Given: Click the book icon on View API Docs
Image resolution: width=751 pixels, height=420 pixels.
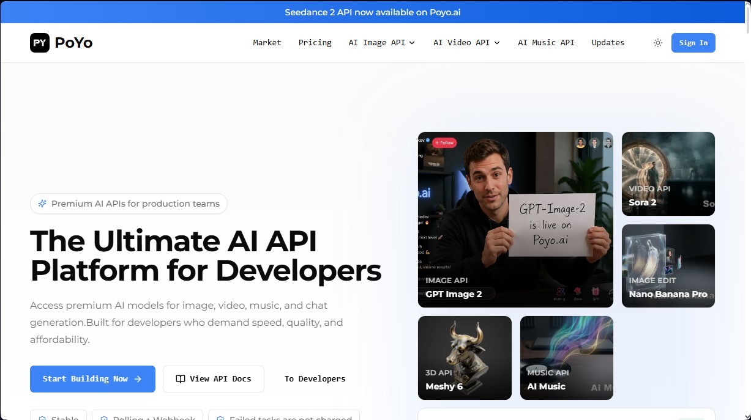Looking at the screenshot, I should 181,379.
